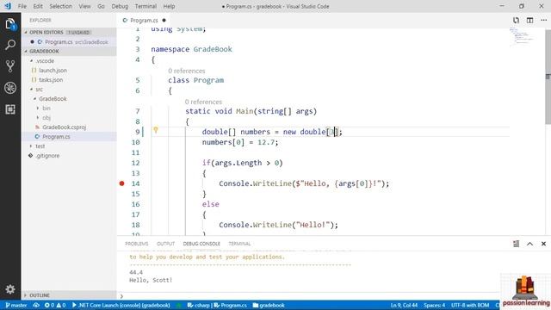Switch to the Problems panel tab
551x310 pixels.
click(x=137, y=244)
